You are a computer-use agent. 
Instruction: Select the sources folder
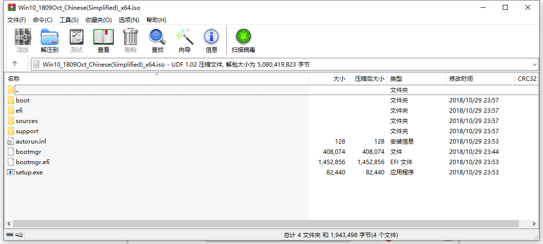(x=27, y=121)
